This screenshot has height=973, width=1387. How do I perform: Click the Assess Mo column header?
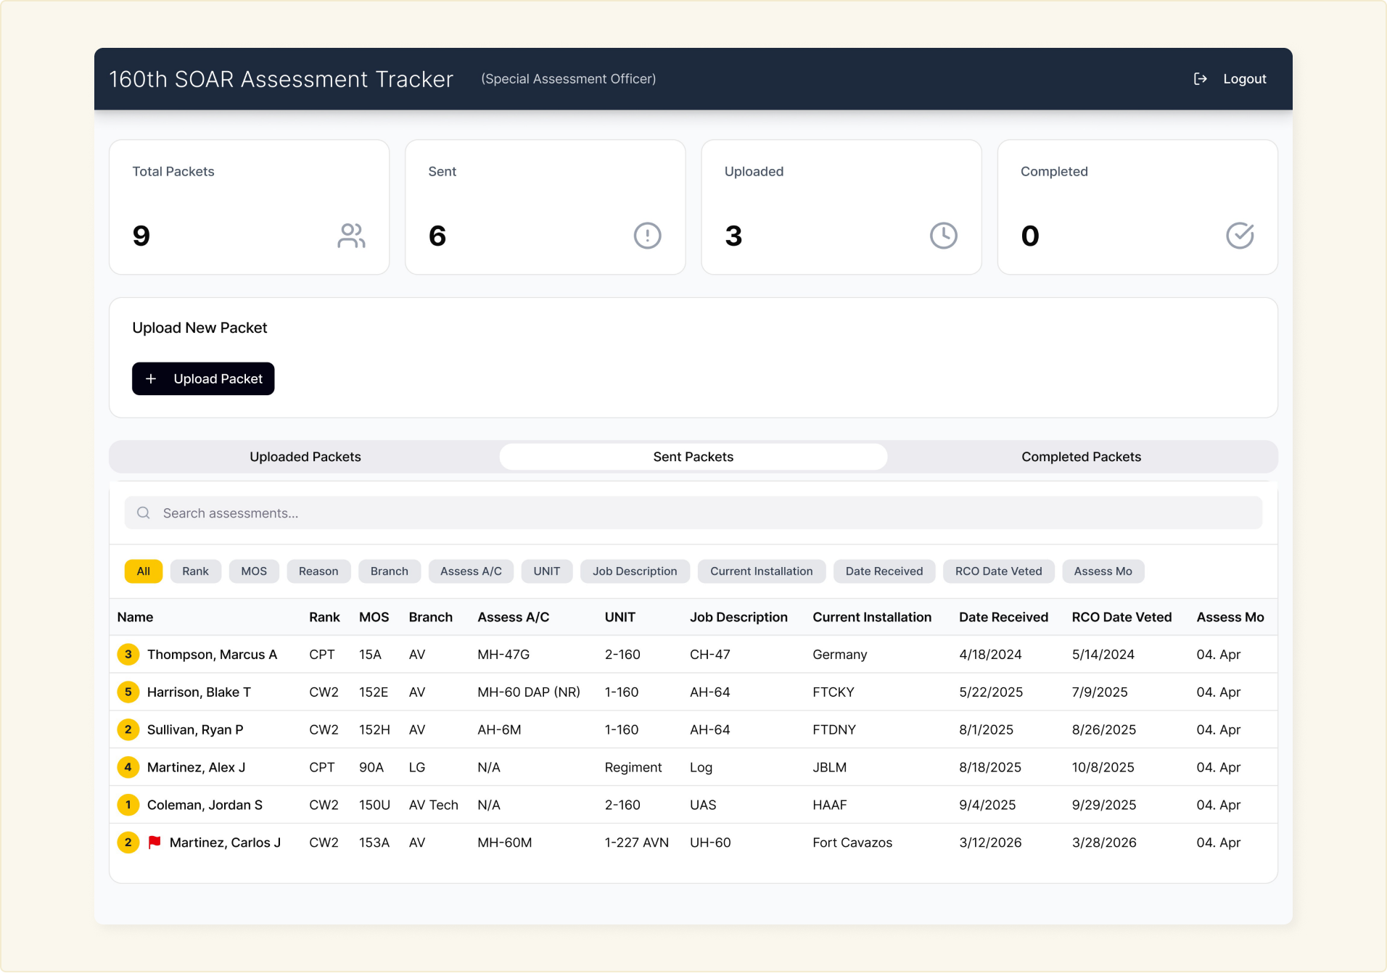[x=1230, y=617]
